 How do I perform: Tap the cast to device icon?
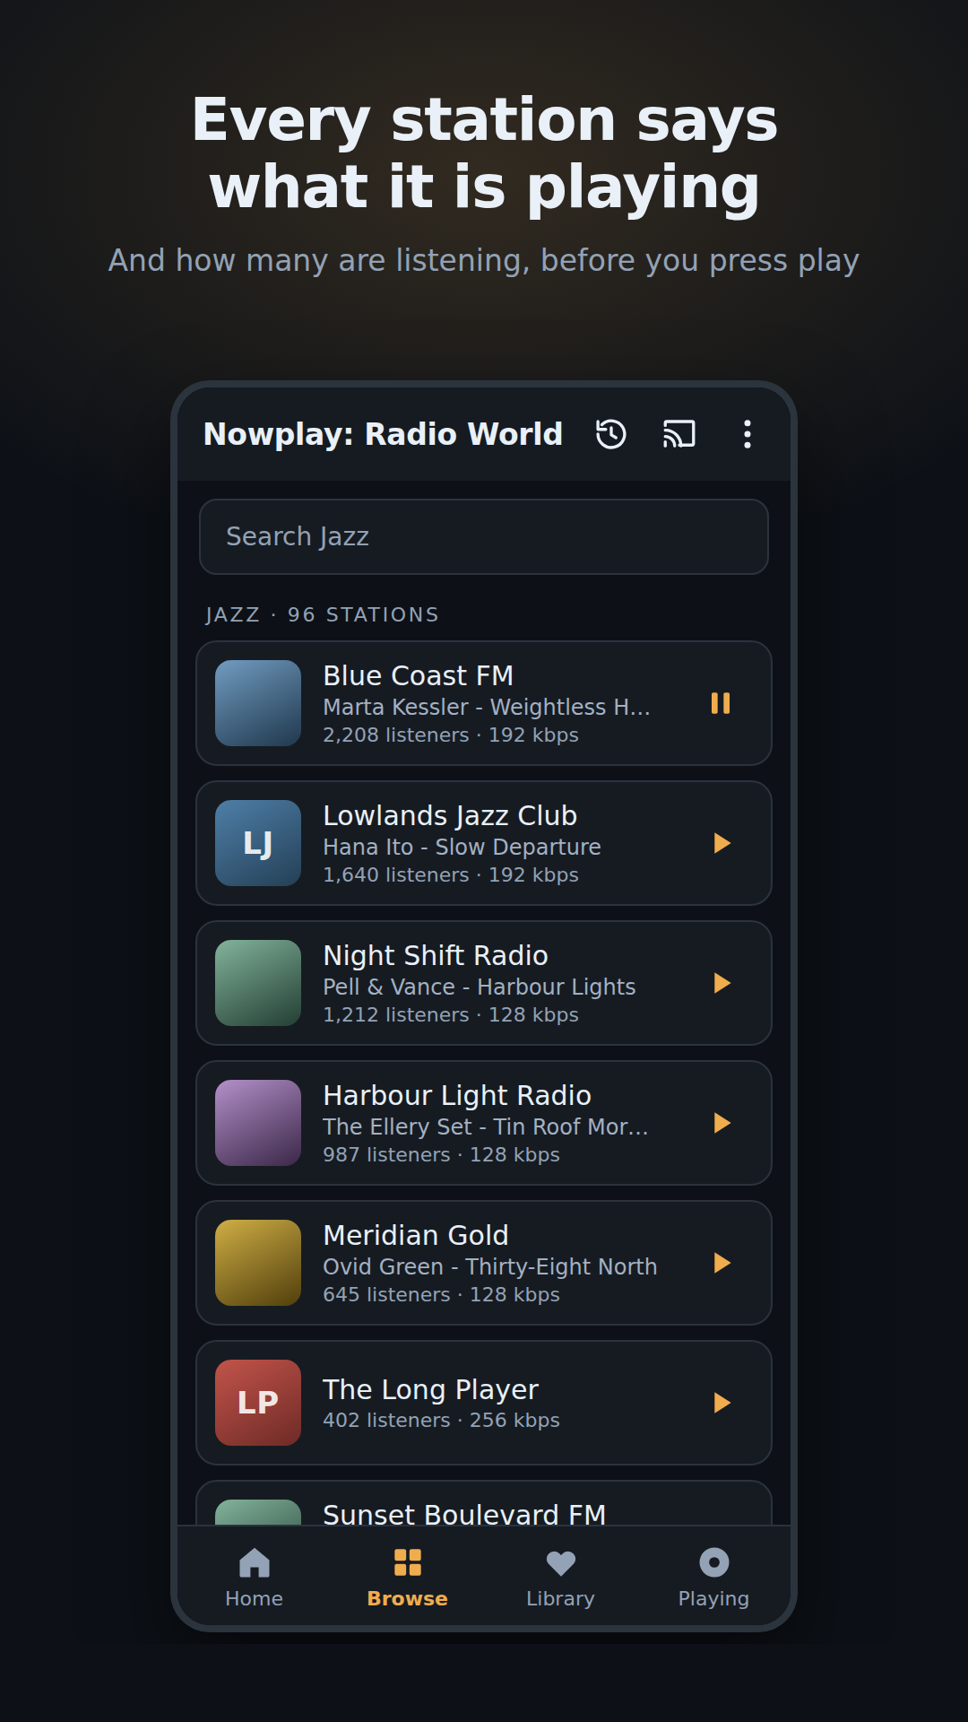pyautogui.click(x=679, y=434)
